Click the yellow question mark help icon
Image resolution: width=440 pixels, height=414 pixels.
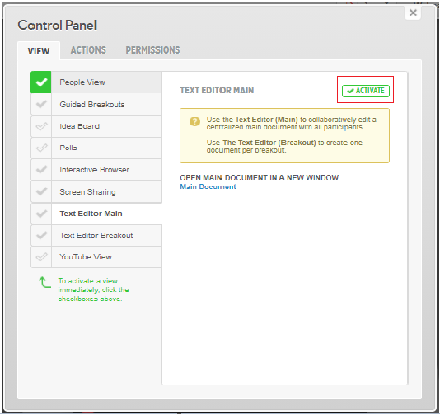pyautogui.click(x=194, y=121)
